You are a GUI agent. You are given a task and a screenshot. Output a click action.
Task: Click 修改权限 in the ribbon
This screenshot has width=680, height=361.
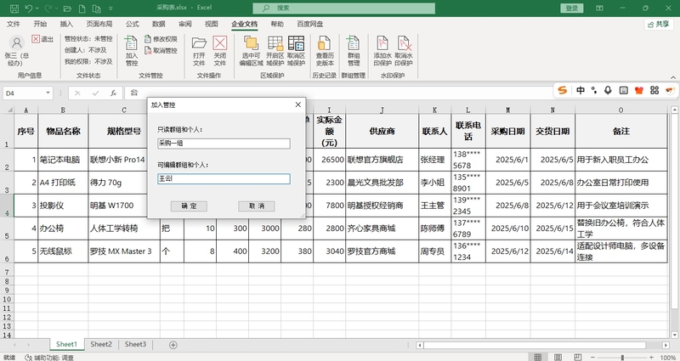161,39
